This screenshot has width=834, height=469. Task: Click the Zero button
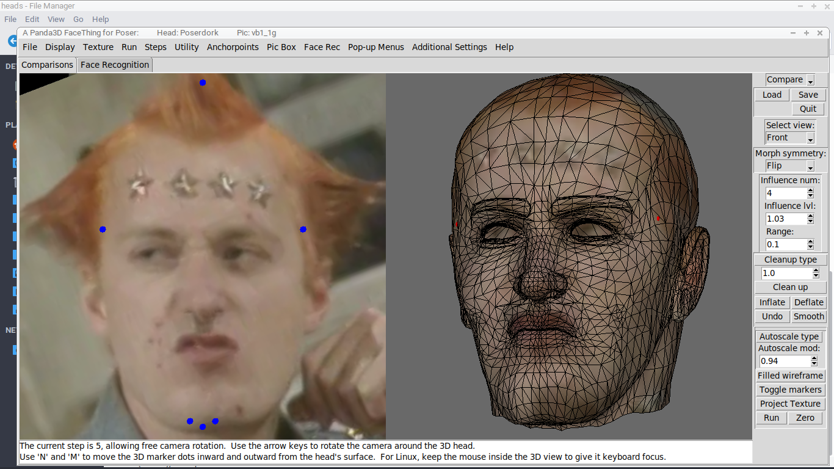click(x=805, y=418)
